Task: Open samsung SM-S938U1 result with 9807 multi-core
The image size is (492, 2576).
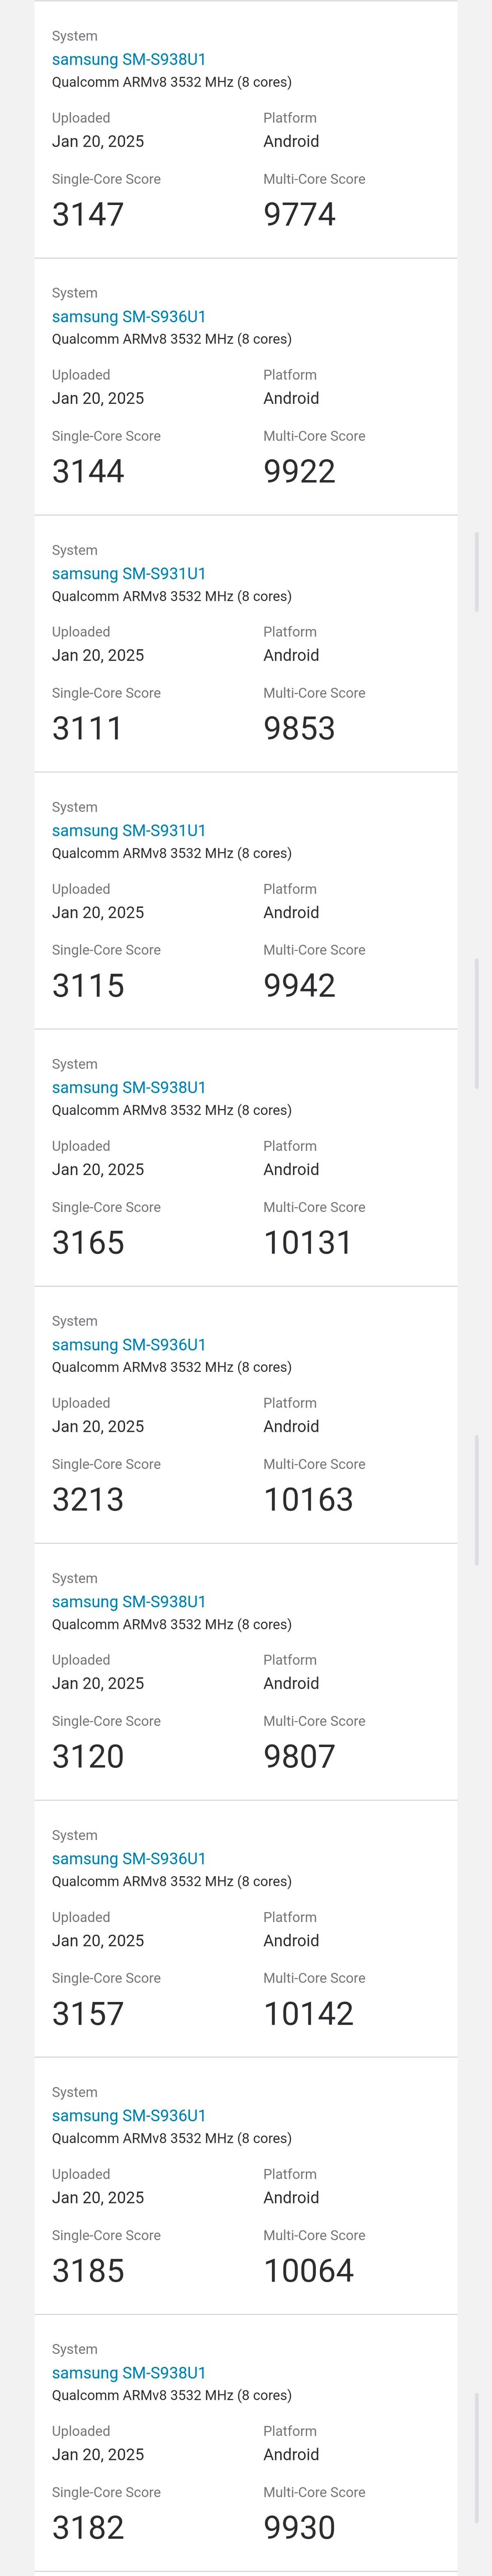Action: 129,1602
